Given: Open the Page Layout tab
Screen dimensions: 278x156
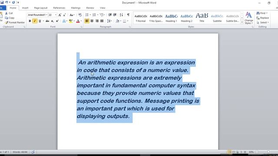Looking at the screenshot, I should [41, 8].
